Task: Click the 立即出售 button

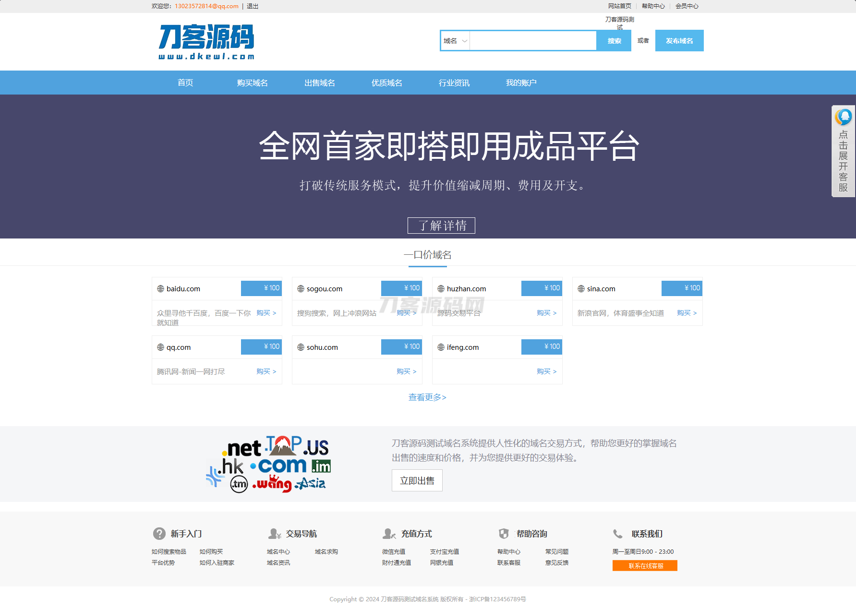Action: [417, 480]
